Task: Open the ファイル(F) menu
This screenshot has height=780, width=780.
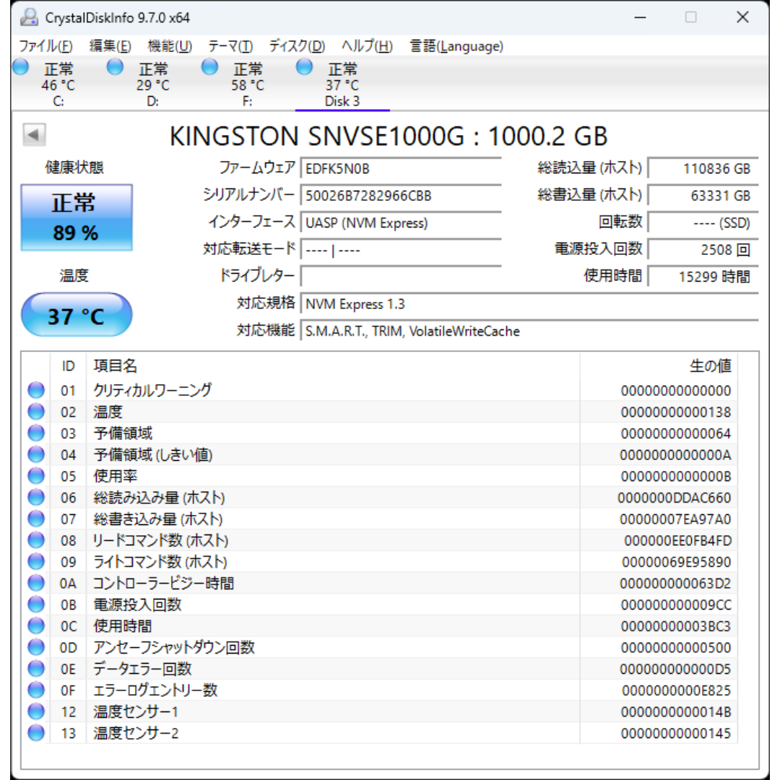Action: point(45,46)
